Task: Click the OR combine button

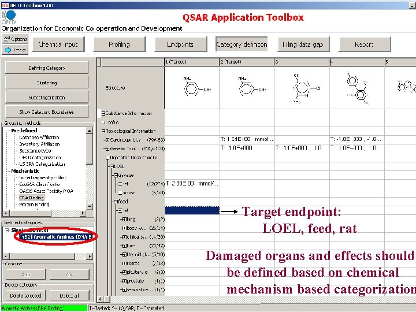Action: [x=69, y=274]
